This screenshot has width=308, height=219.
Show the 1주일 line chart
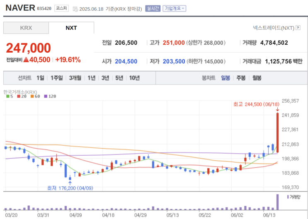click(x=56, y=78)
